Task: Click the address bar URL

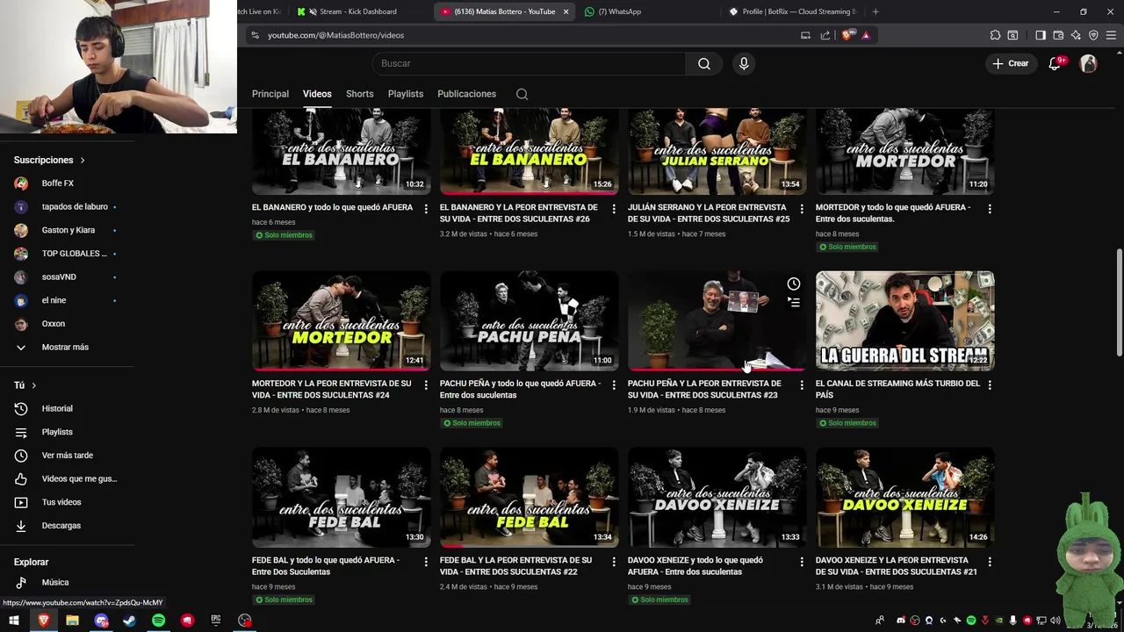Action: (335, 35)
